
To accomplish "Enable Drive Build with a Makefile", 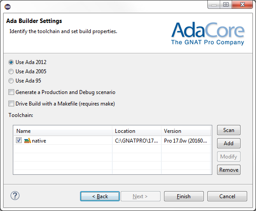I will point(11,104).
